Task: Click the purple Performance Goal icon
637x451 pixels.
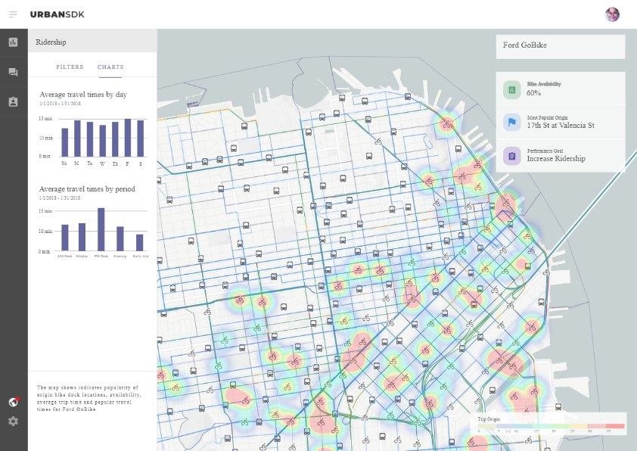Action: pos(512,156)
